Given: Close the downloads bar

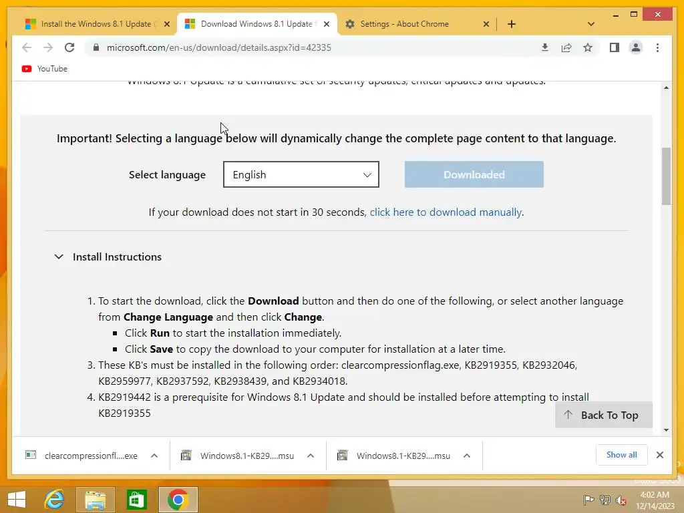Looking at the screenshot, I should pyautogui.click(x=659, y=455).
